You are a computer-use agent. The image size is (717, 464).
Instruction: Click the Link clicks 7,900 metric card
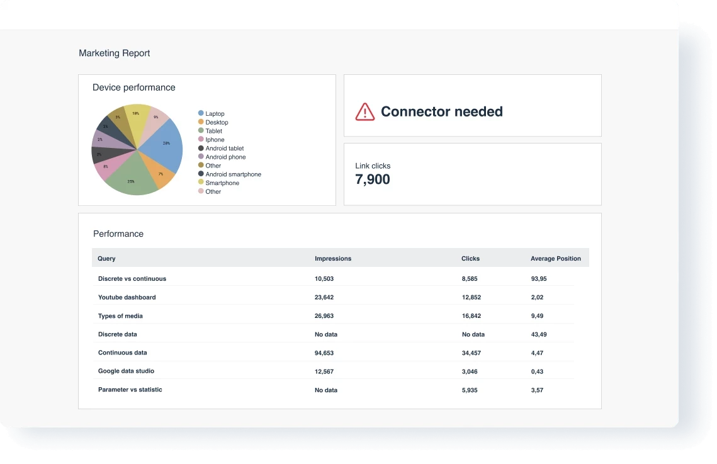(x=472, y=174)
